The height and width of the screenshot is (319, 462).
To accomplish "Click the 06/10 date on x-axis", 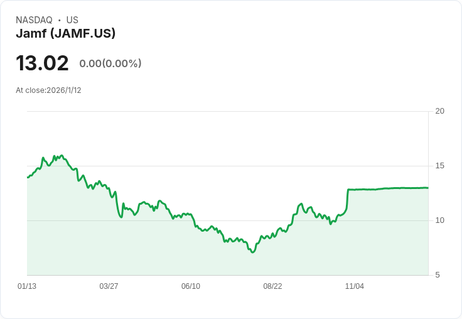I will pos(191,286).
